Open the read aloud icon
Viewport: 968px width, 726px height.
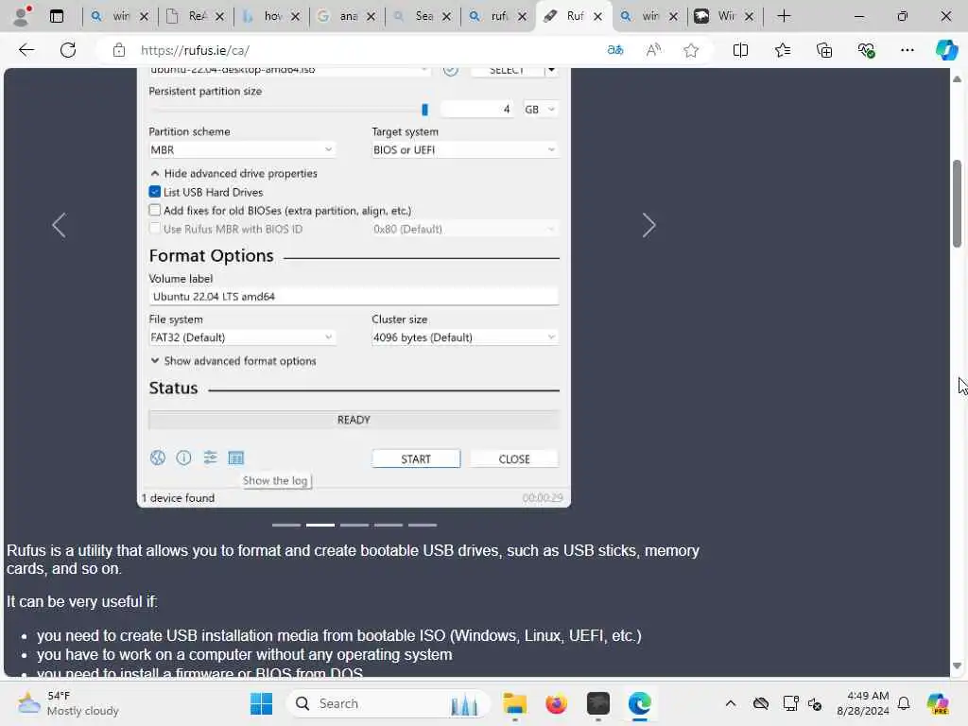pos(653,50)
